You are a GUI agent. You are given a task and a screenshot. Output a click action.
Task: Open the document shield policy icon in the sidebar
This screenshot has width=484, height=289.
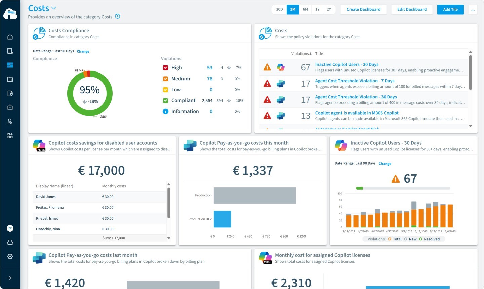(10, 93)
